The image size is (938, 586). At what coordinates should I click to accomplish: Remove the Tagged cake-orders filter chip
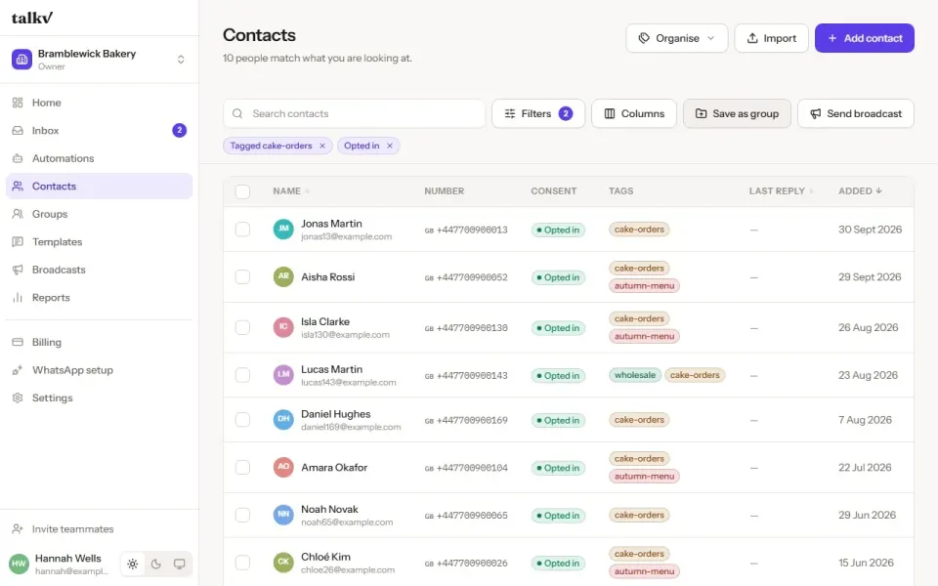pyautogui.click(x=322, y=146)
